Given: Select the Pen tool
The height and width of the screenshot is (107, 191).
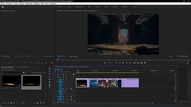Looking at the screenshot, I should 50,82.
